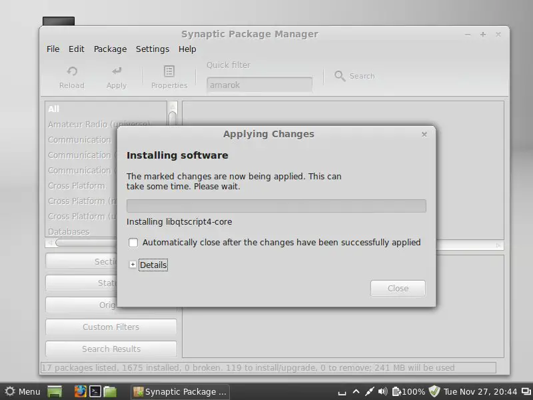Screen dimensions: 533x400
Task: Switch to Synaptic Package taskbar window button
Action: click(181, 391)
